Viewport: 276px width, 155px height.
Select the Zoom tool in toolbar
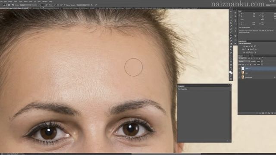(x=231, y=68)
